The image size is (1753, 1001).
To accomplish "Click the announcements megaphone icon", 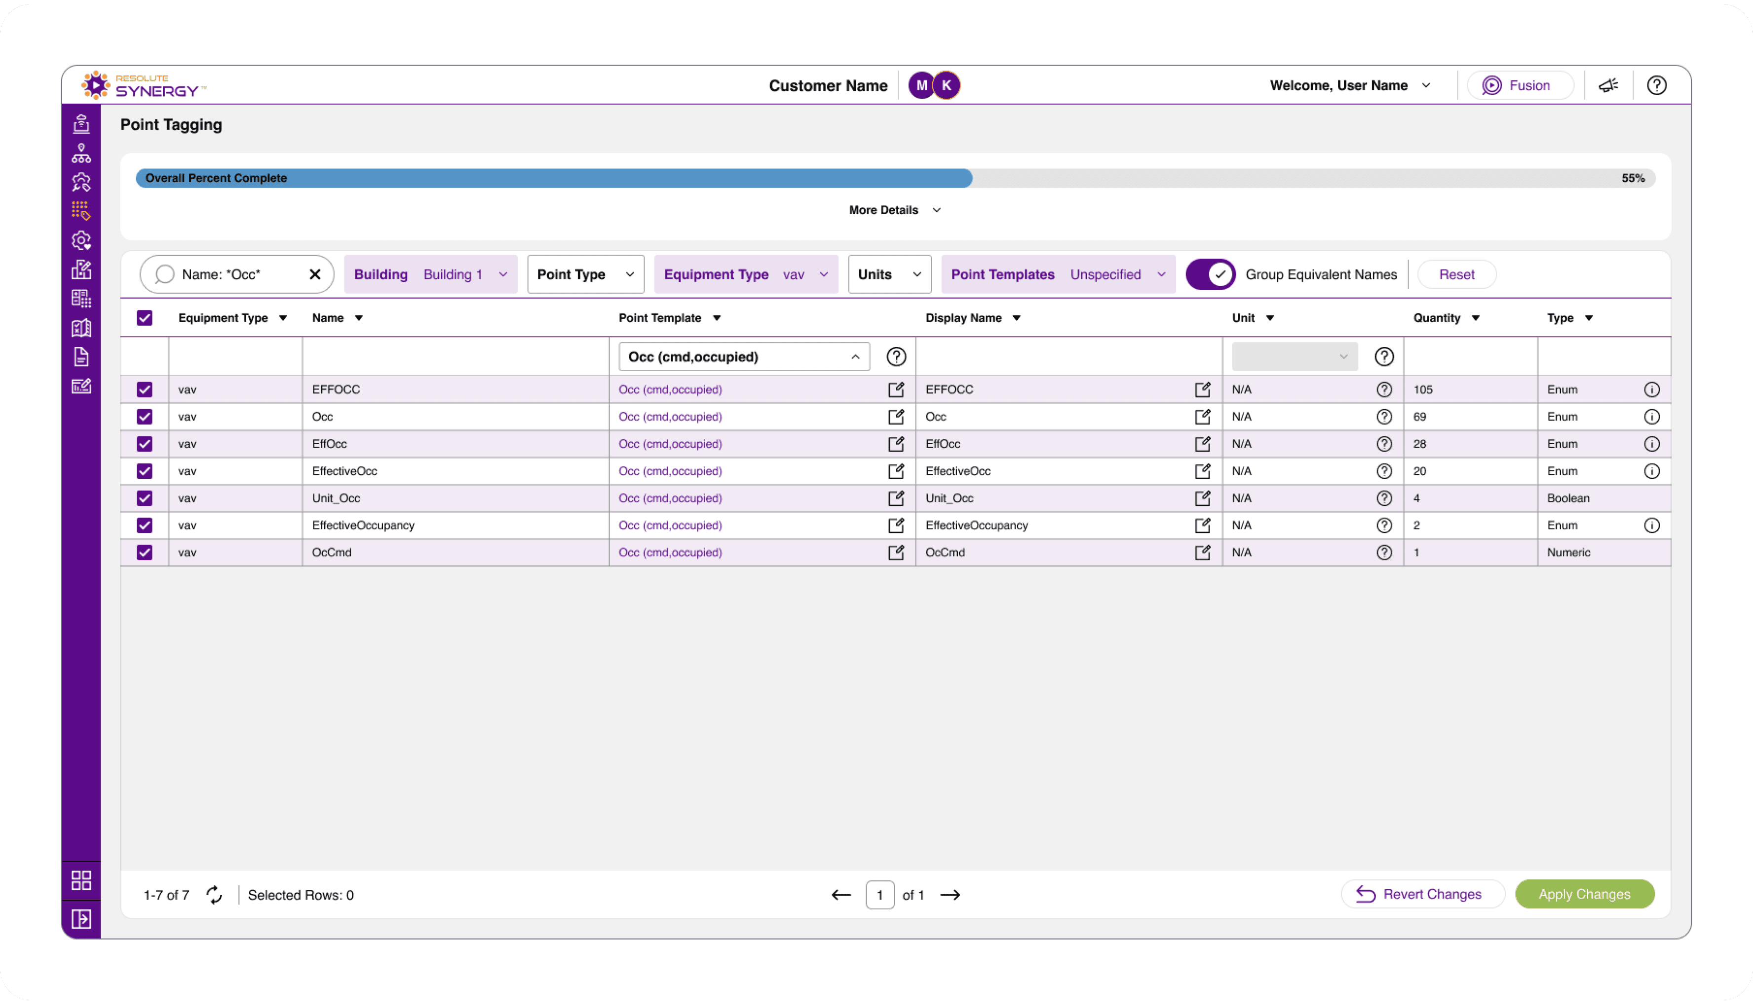I will tap(1608, 85).
